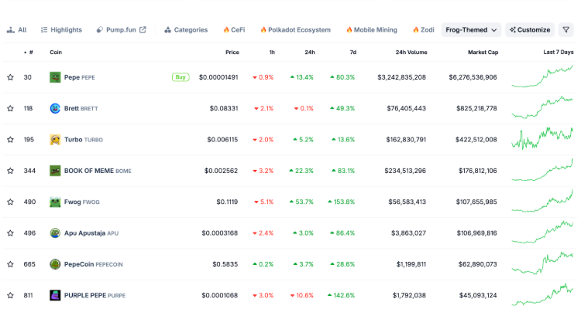Click the PURPLE PEPE coin logo
581x309 pixels.
click(x=55, y=295)
